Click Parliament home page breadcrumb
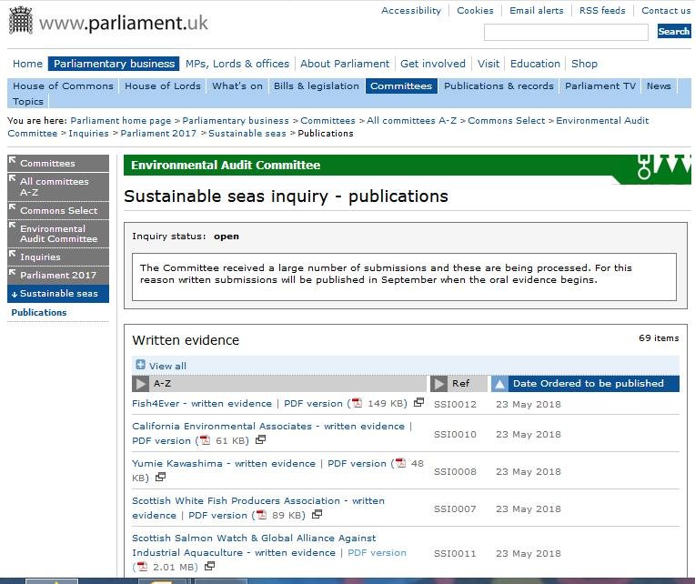Screen dimensions: 695x584 [121, 120]
